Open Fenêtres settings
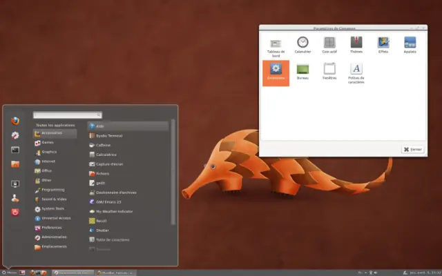The image size is (442, 276). click(329, 72)
